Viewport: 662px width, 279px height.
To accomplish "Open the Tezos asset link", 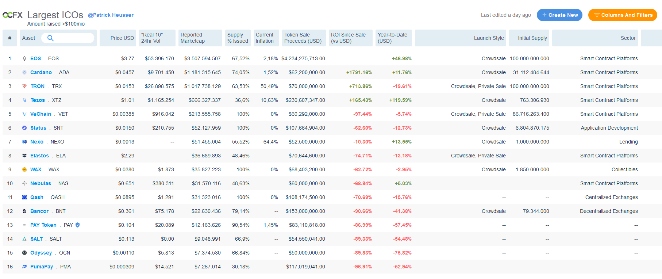I will [38, 100].
